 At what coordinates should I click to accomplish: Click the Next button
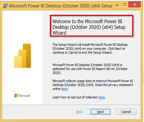click(101, 112)
